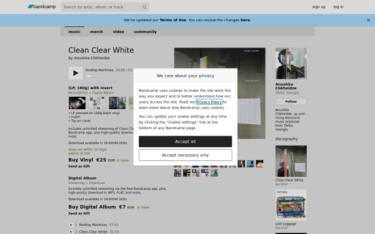
Task: Send digital album as gift link
Action: click(79, 213)
